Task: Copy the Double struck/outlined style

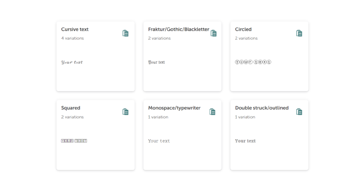Action: pos(299,112)
